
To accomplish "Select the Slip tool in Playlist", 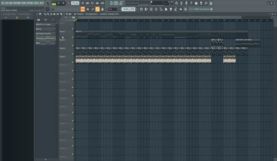I will [58, 14].
